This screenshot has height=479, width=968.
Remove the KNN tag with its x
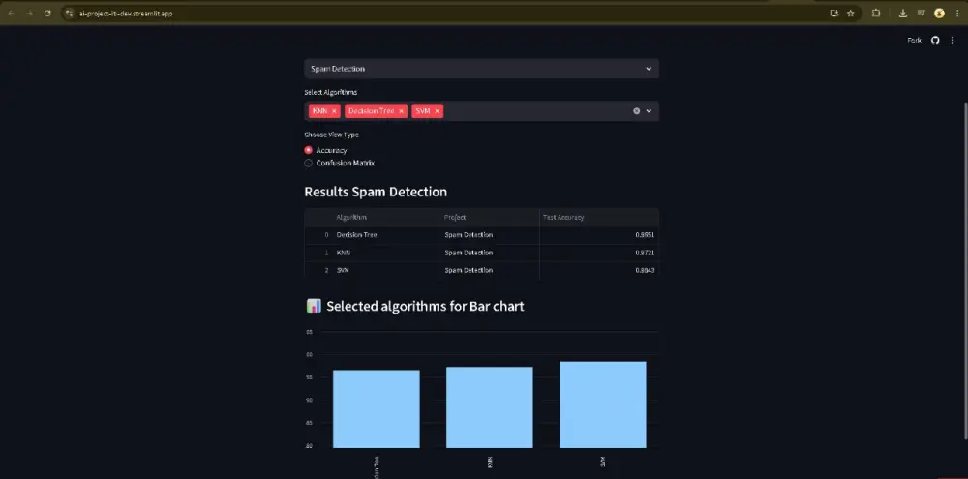334,111
